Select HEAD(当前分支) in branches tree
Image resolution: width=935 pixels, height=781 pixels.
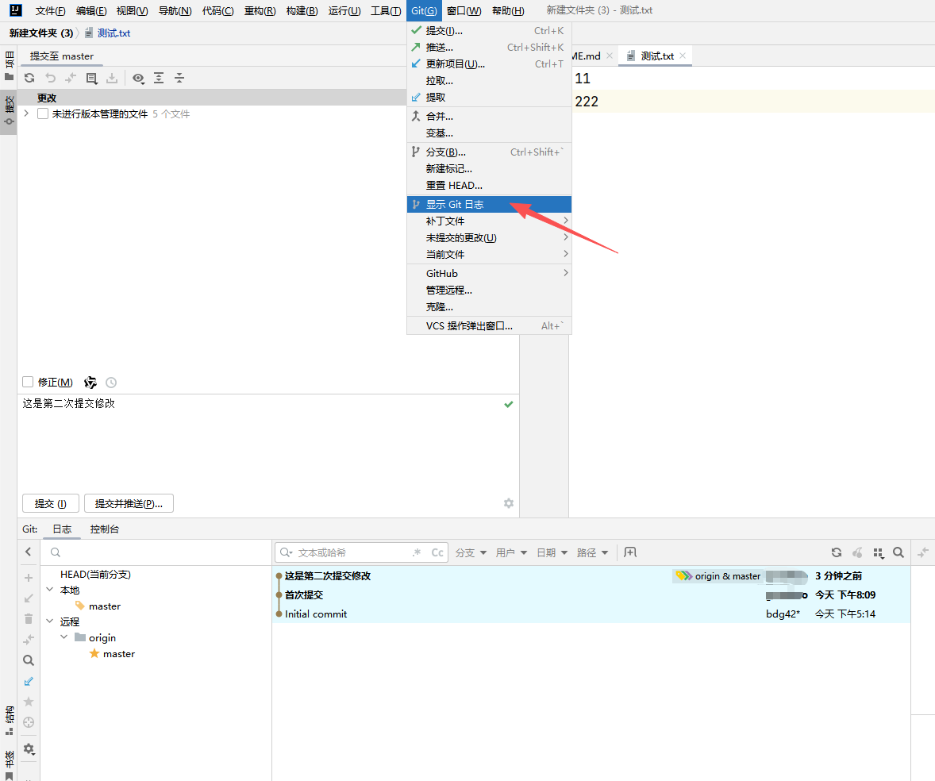[95, 574]
